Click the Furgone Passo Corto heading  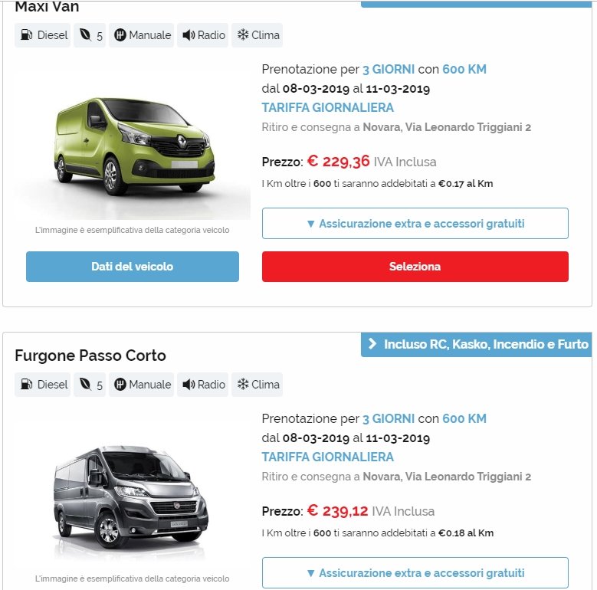(x=90, y=356)
